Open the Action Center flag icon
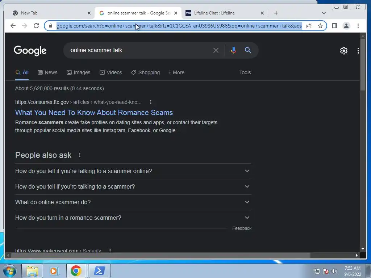Image resolution: width=371 pixels, height=278 pixels. click(x=326, y=271)
